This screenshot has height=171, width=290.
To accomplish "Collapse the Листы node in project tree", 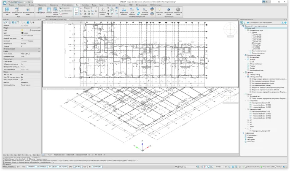I will point(244,94).
